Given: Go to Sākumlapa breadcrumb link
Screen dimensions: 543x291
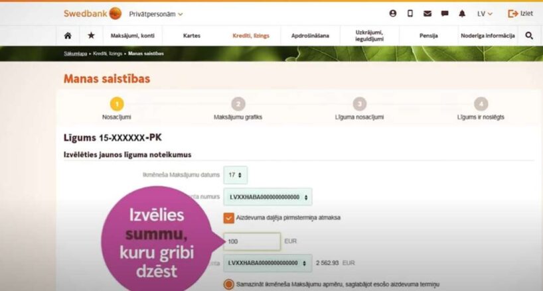Looking at the screenshot, I should pyautogui.click(x=75, y=54).
